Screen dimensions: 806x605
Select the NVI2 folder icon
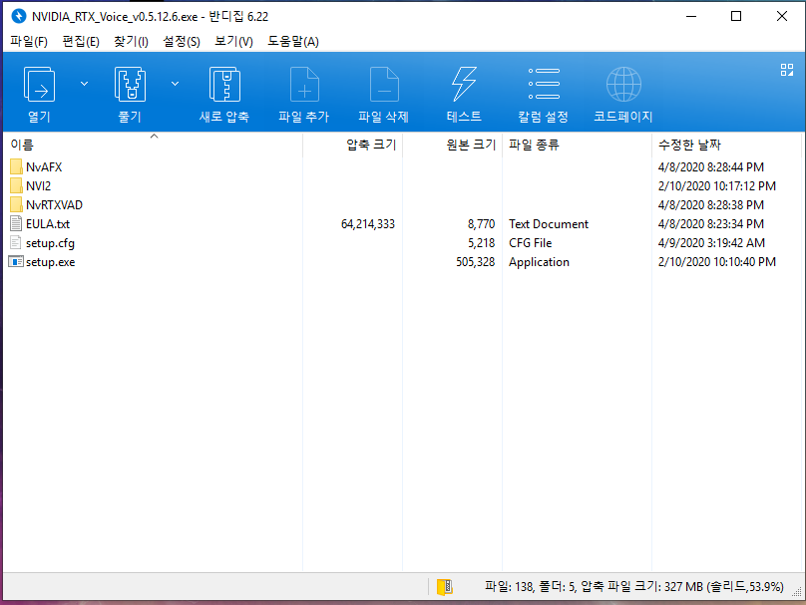click(x=16, y=186)
